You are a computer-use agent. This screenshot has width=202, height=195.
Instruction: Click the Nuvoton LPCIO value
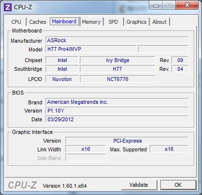pyautogui.click(x=62, y=79)
